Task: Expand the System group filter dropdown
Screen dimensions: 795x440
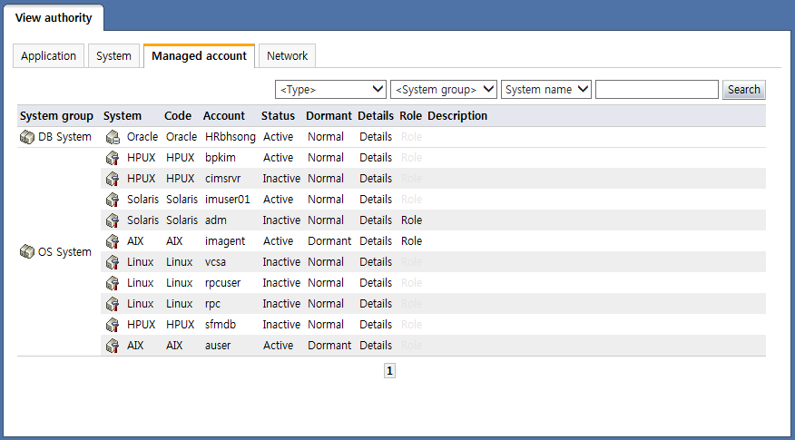Action: click(444, 90)
